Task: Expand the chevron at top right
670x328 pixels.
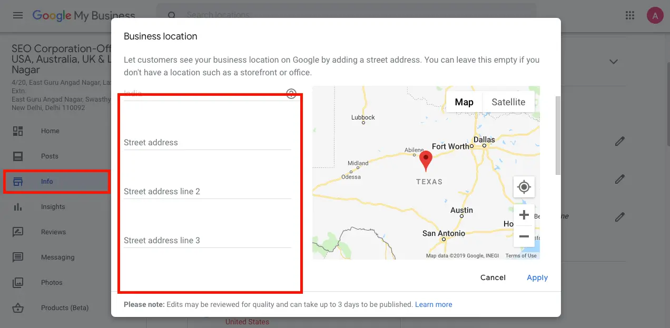Action: [x=614, y=62]
